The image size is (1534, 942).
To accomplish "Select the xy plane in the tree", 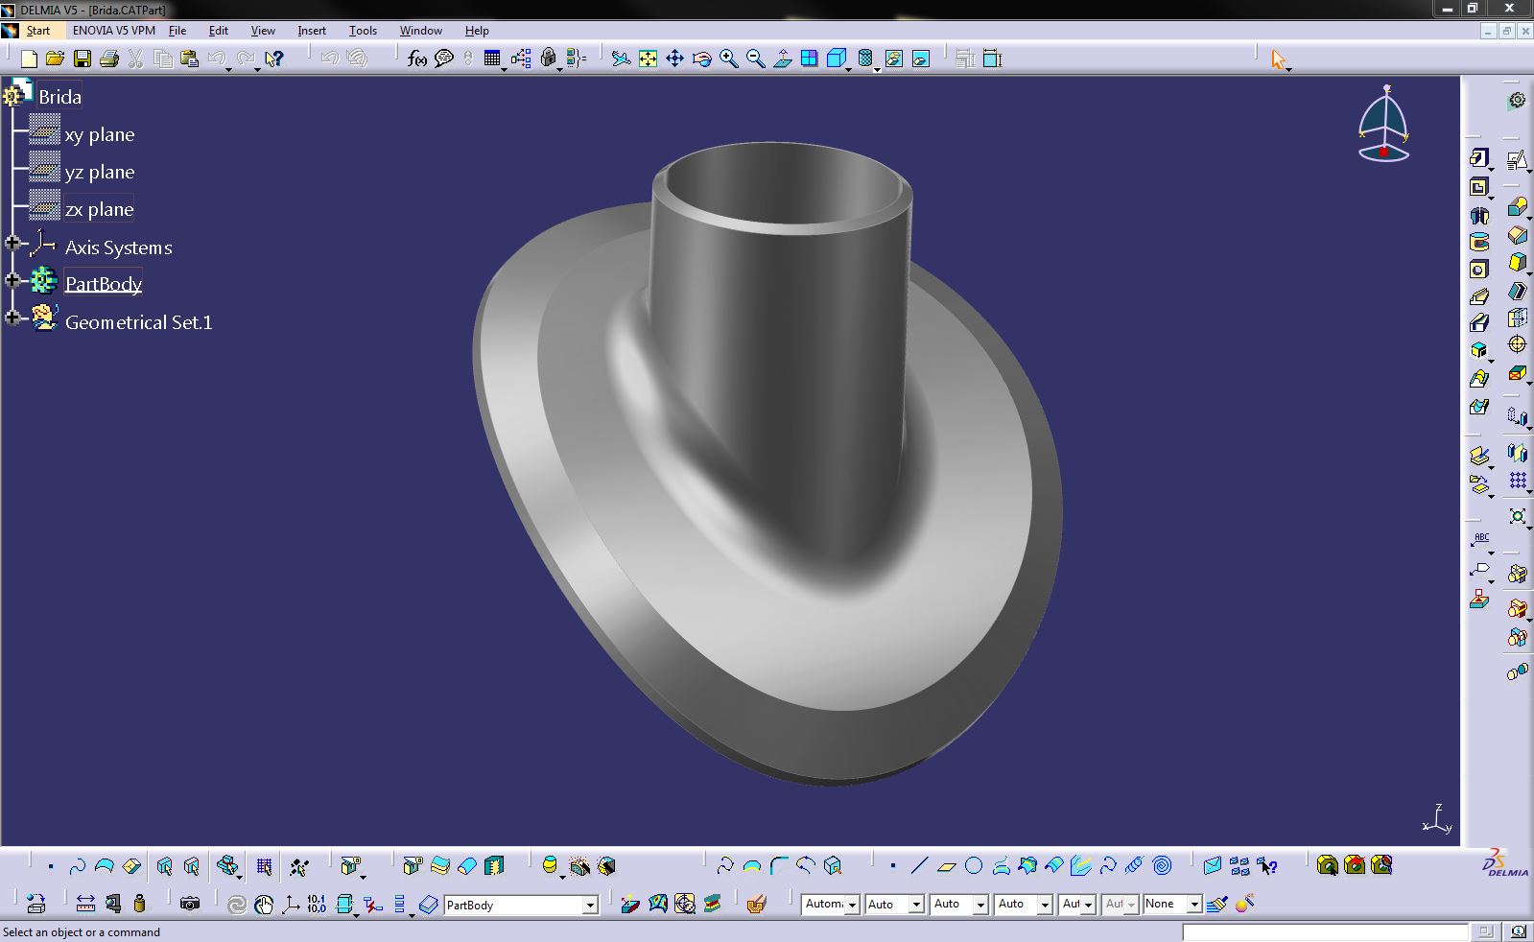I will click(x=99, y=134).
